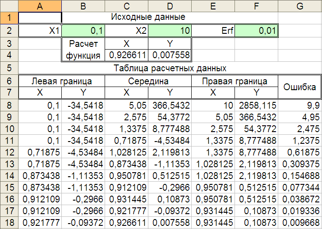Select column C header
Screen dimensions: 322x229
(x=126, y=6)
